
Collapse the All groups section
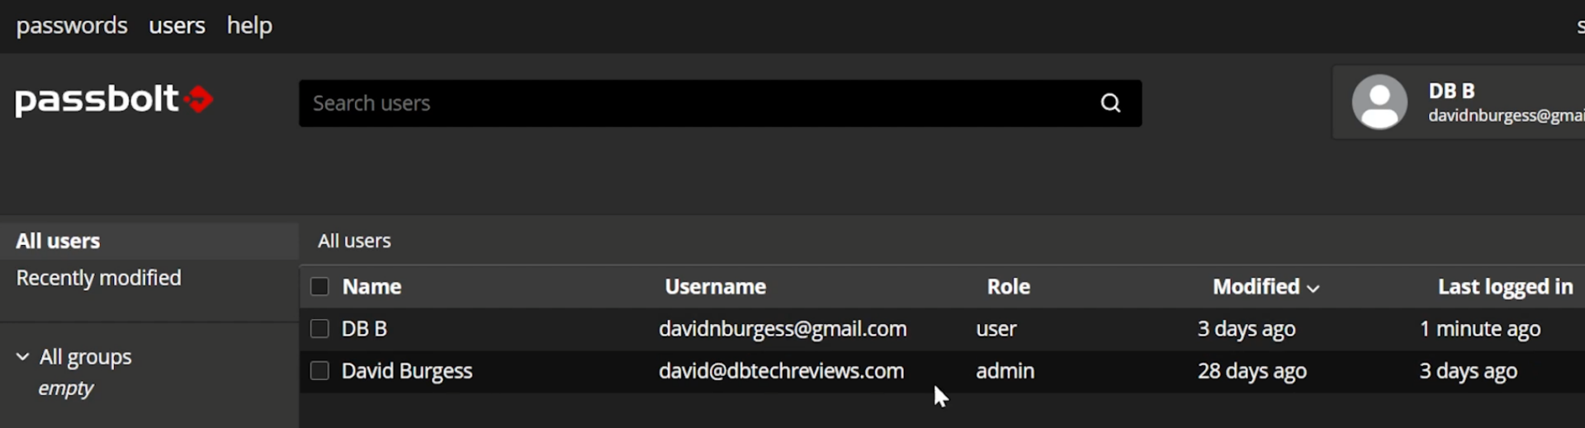(x=22, y=357)
